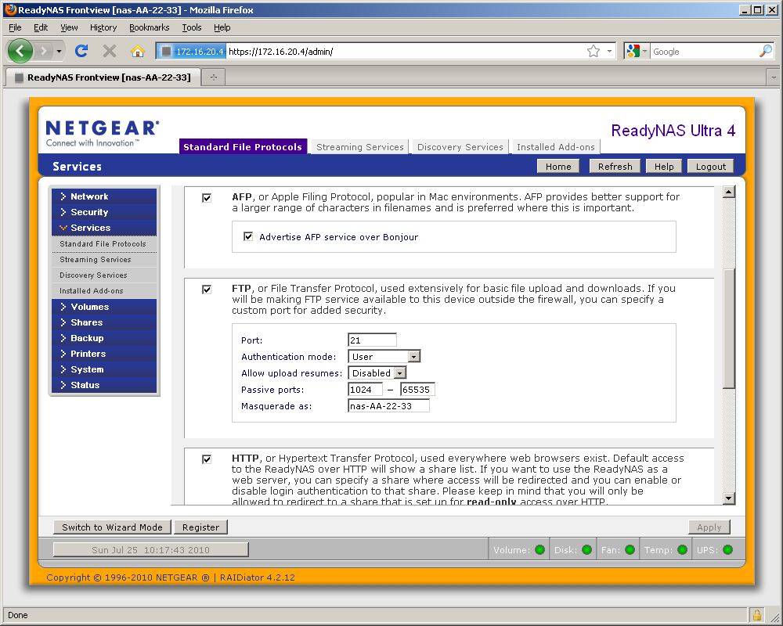Open Installed Add-ons in the sidebar
This screenshot has width=783, height=626.
(104, 290)
